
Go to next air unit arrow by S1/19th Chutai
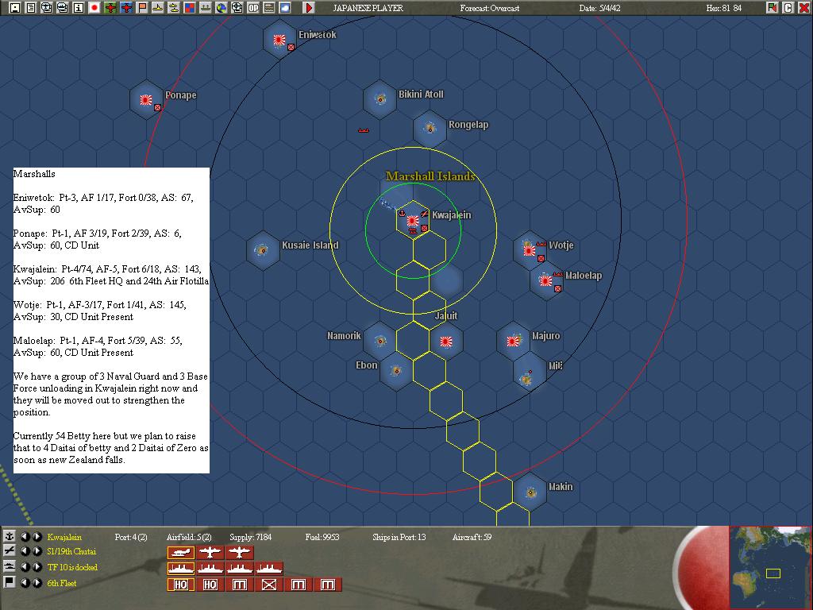tap(37, 551)
